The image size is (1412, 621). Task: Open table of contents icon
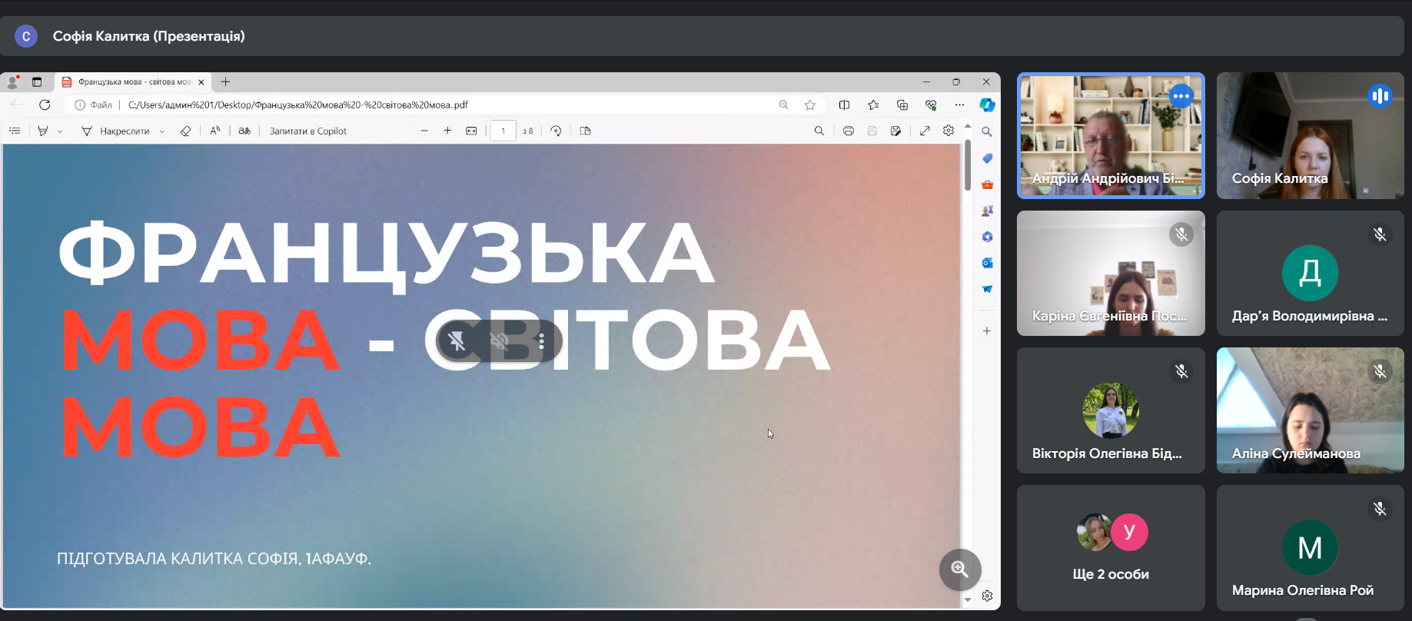coord(15,131)
